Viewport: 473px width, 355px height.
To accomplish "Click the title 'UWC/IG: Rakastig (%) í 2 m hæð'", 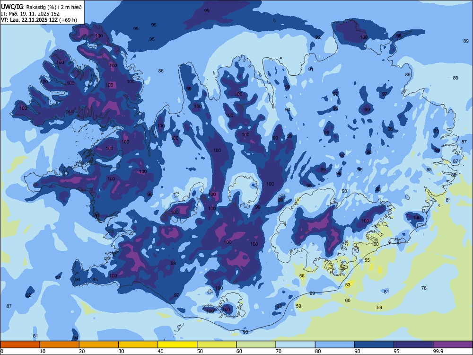I will pyautogui.click(x=41, y=7).
